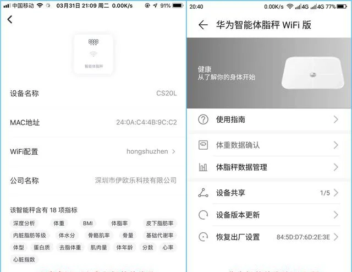Tap the company name 深圳市伊欧乐科技有限公司

point(136,180)
